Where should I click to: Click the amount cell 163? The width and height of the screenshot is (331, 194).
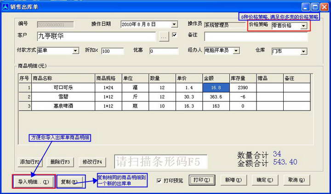click(216, 106)
